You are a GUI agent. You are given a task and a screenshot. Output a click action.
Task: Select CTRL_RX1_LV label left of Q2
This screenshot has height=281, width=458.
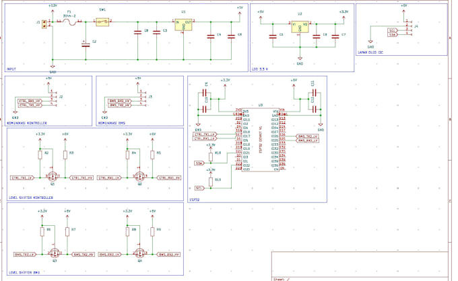pos(109,177)
